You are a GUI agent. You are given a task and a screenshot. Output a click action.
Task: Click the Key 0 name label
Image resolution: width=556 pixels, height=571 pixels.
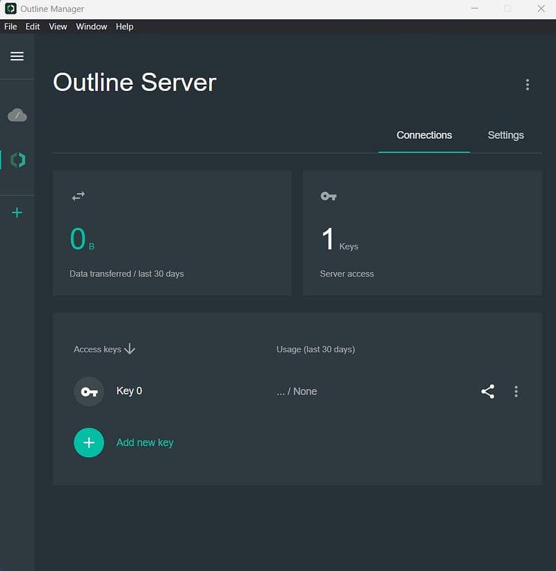(x=129, y=391)
